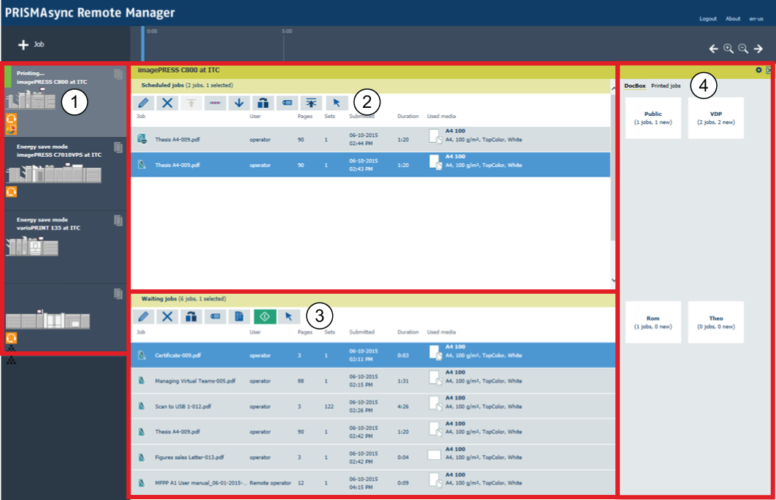Open the DocBox panel settings gear
This screenshot has height=500, width=776.
(x=758, y=70)
